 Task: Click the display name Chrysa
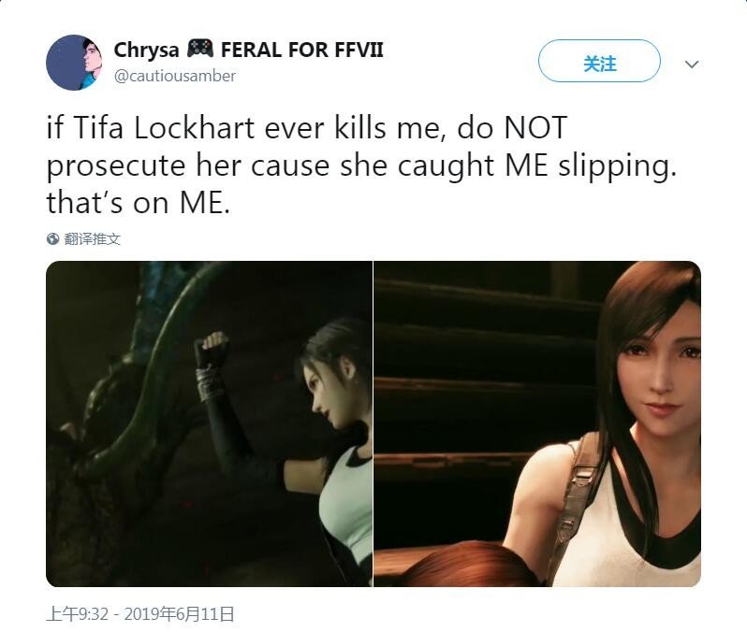point(147,50)
